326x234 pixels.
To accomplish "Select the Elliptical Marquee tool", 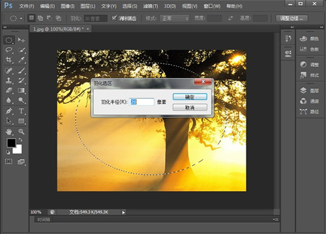I will pos(9,40).
